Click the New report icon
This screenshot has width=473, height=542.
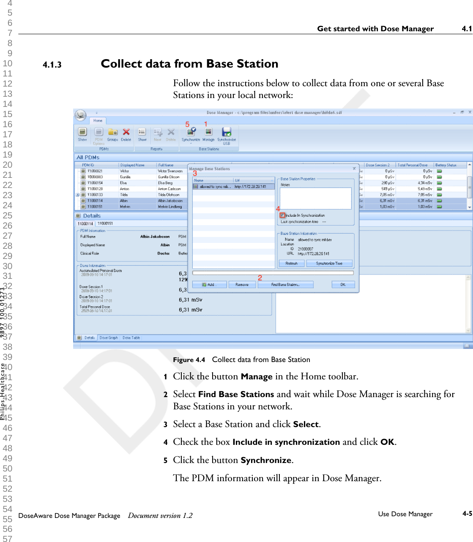click(157, 131)
